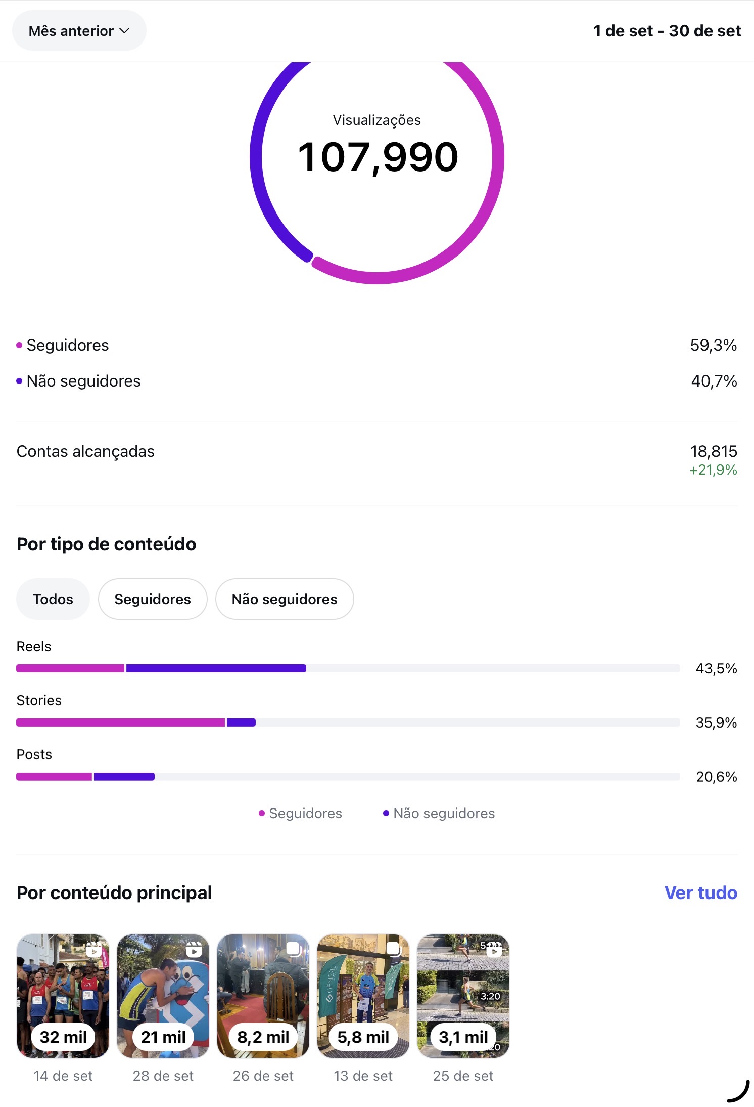Select the "Todos" content filter tab
The height and width of the screenshot is (1107, 754).
(53, 599)
